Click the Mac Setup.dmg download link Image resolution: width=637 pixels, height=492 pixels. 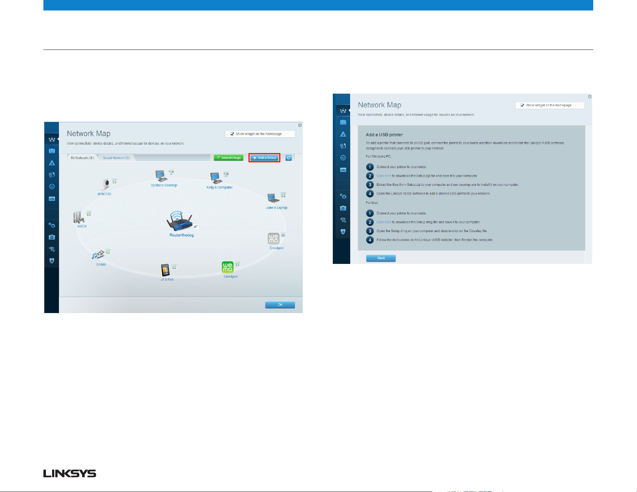[384, 222]
